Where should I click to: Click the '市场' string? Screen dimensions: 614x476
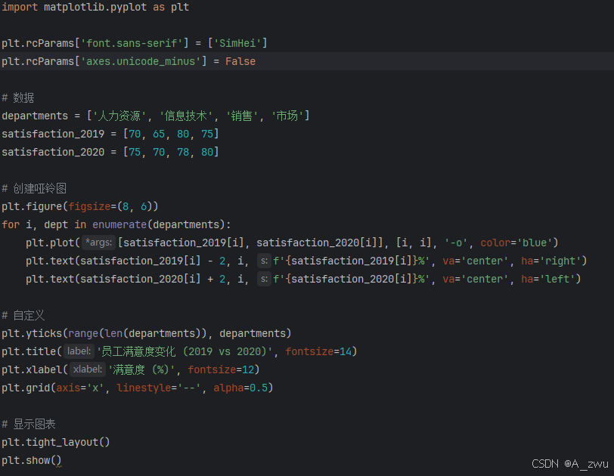coord(287,116)
